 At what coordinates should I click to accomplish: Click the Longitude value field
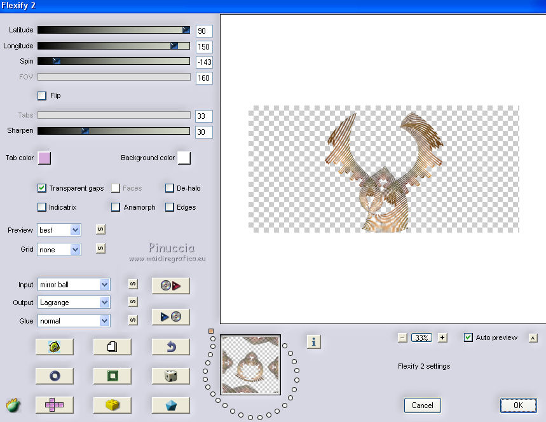(204, 46)
